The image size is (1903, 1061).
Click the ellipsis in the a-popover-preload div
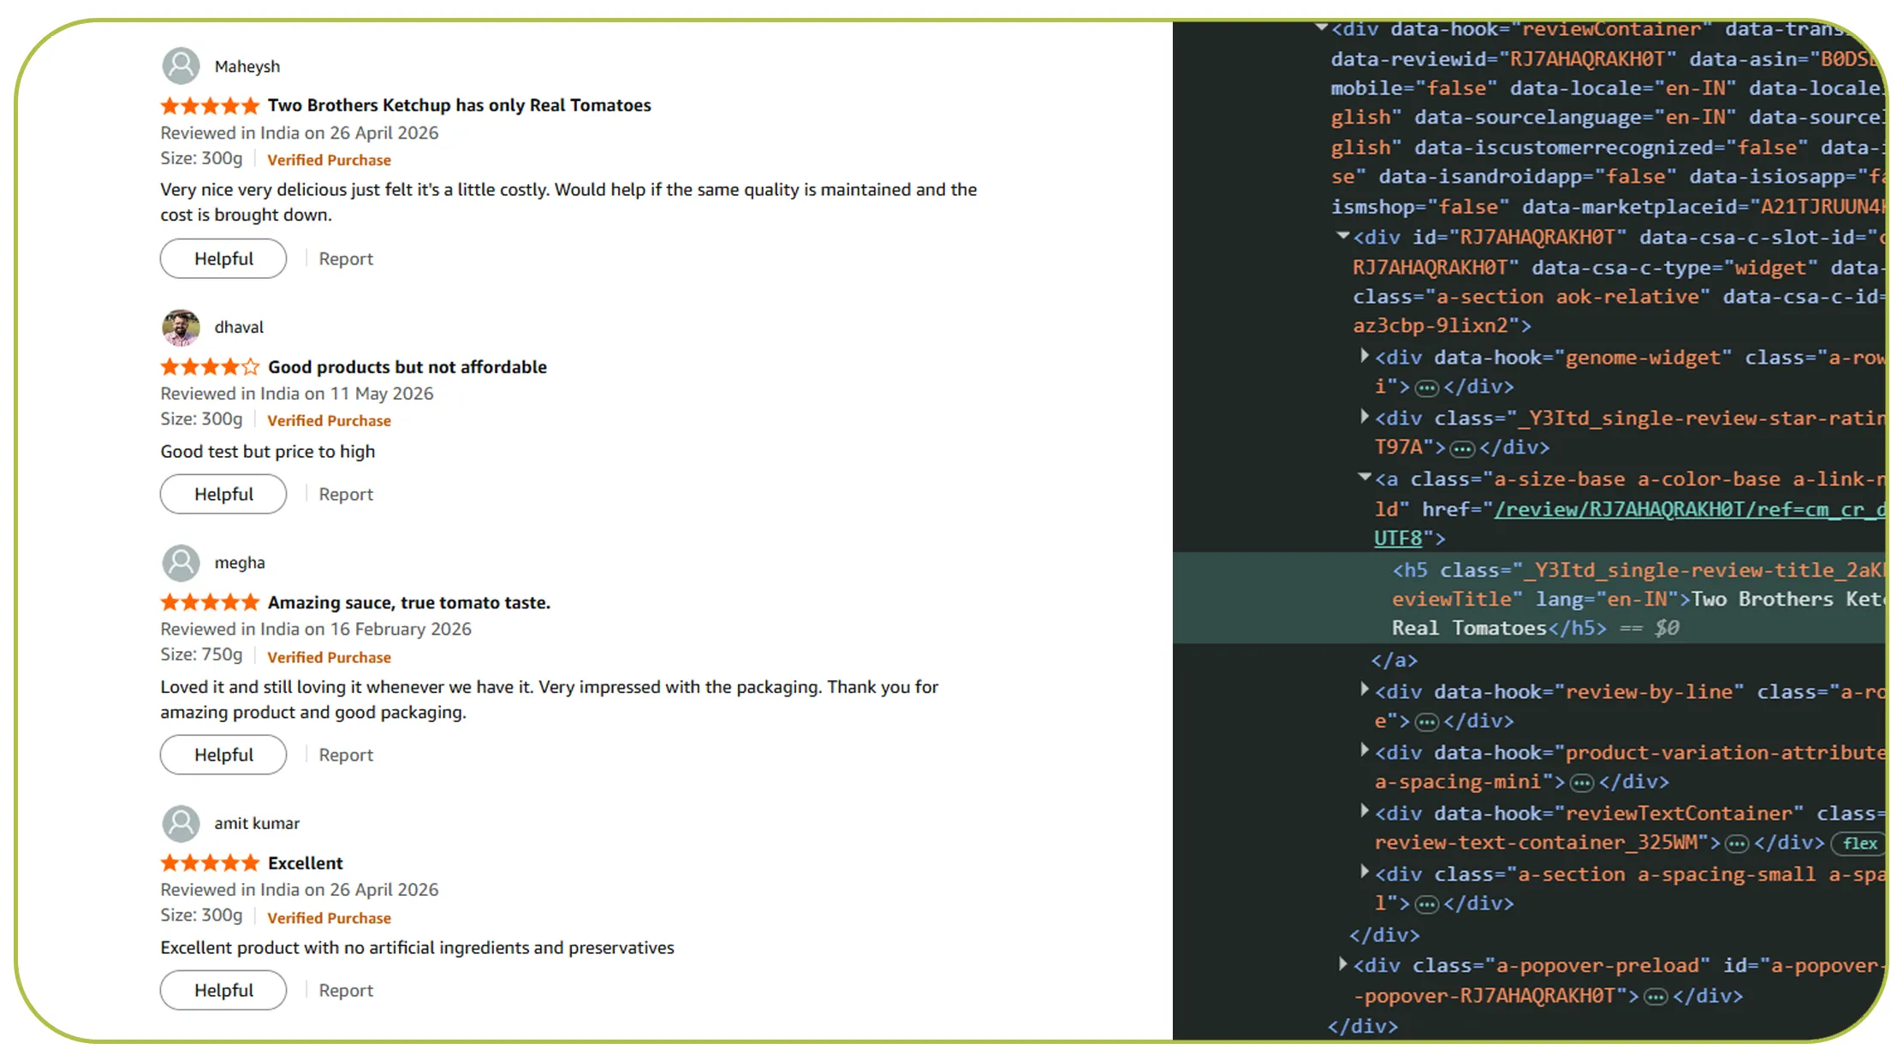point(1656,997)
